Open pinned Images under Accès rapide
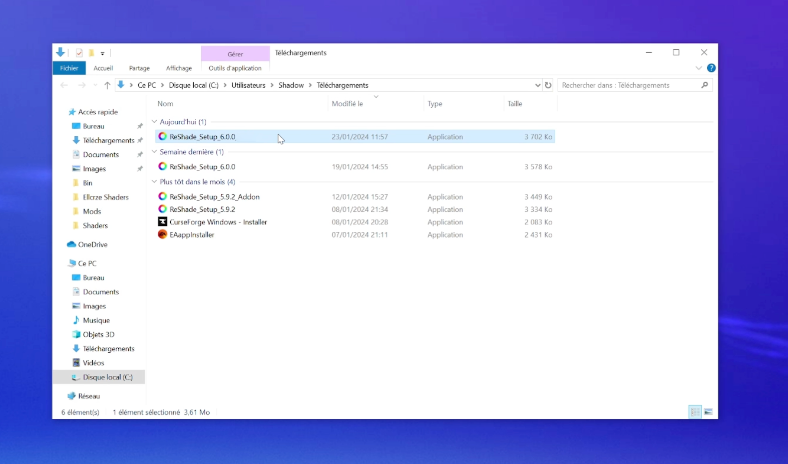Screen dimensions: 788x464 click(94, 169)
